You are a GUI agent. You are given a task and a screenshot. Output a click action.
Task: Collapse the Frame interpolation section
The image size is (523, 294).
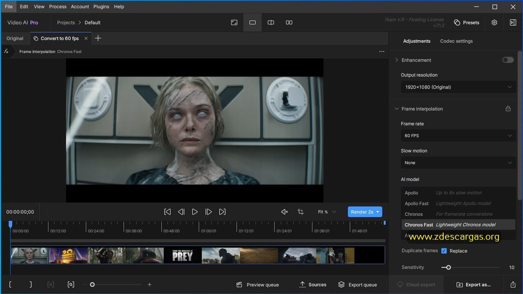[x=397, y=109]
